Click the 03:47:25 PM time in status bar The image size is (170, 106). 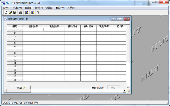click(31, 103)
